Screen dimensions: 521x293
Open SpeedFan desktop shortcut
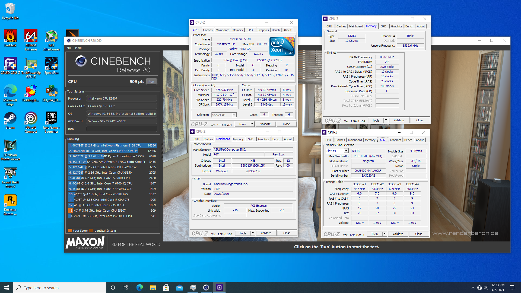tap(51, 66)
